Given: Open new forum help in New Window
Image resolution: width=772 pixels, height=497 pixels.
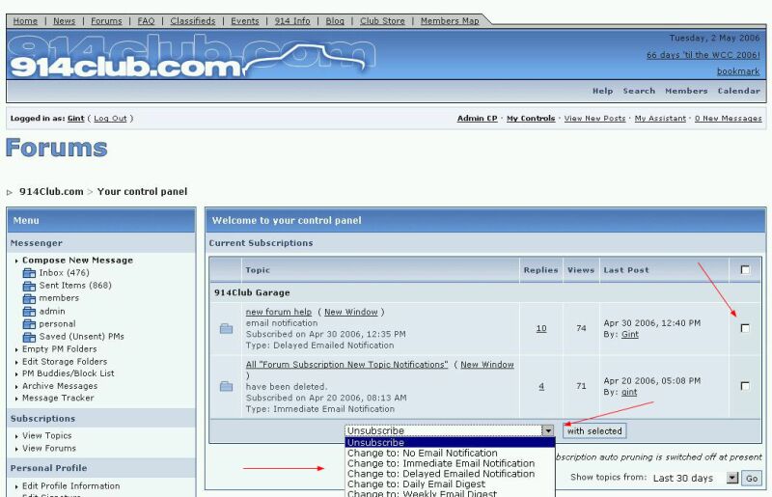Looking at the screenshot, I should coord(351,312).
